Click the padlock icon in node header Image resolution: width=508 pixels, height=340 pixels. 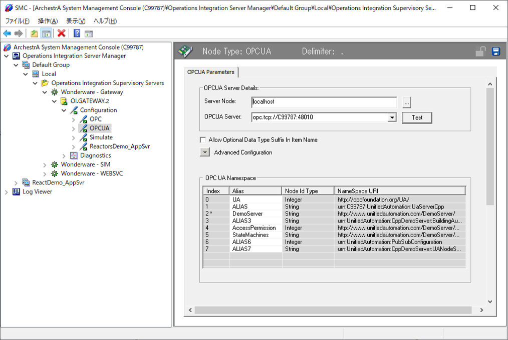[480, 51]
